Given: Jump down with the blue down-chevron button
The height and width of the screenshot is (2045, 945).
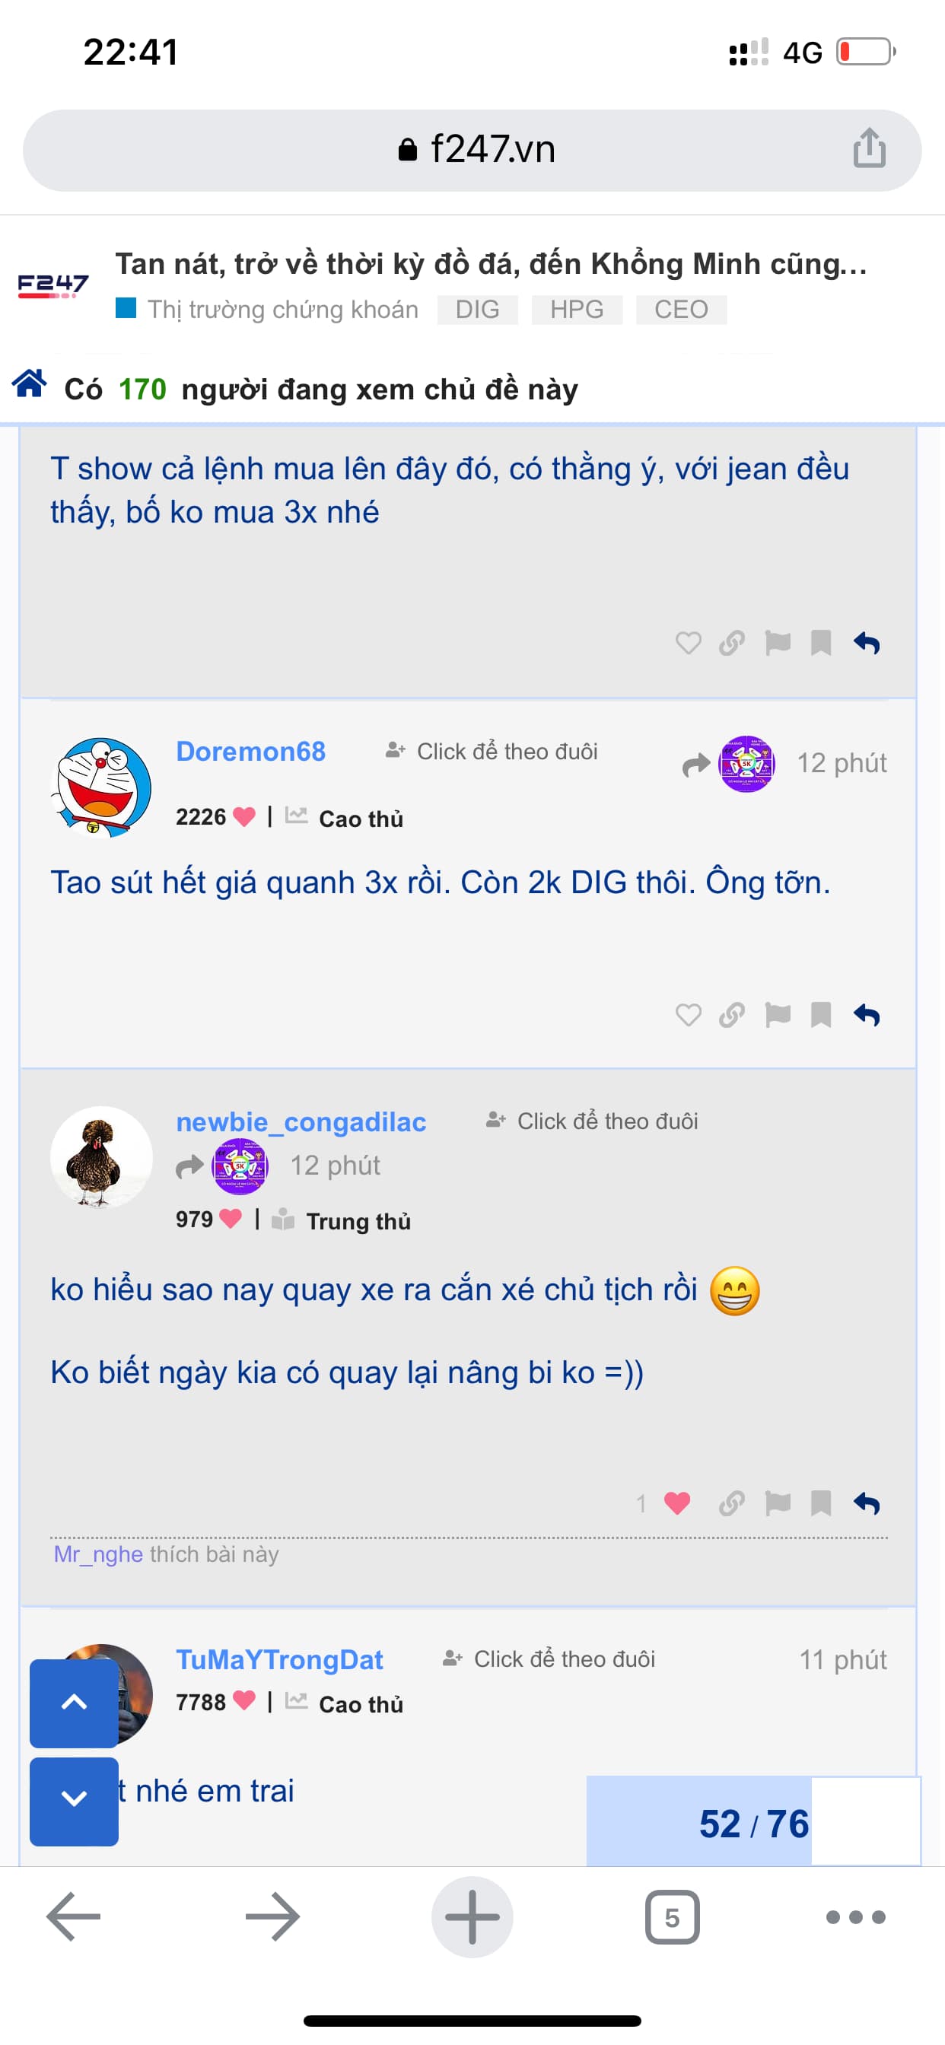Looking at the screenshot, I should click(74, 1802).
